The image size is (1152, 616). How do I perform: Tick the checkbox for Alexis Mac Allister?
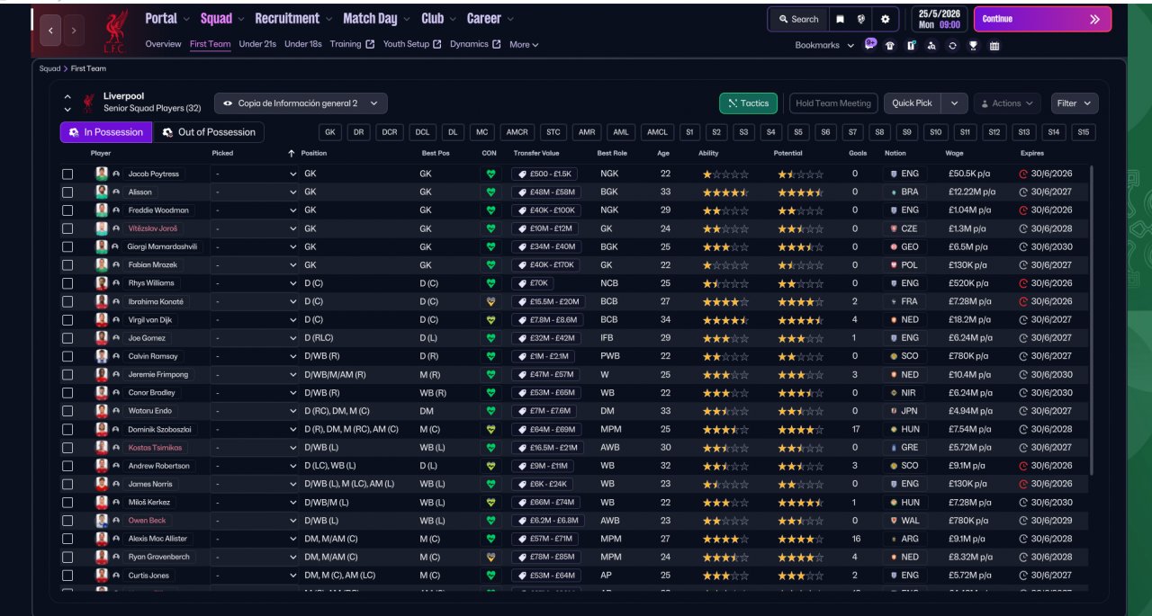pos(67,539)
